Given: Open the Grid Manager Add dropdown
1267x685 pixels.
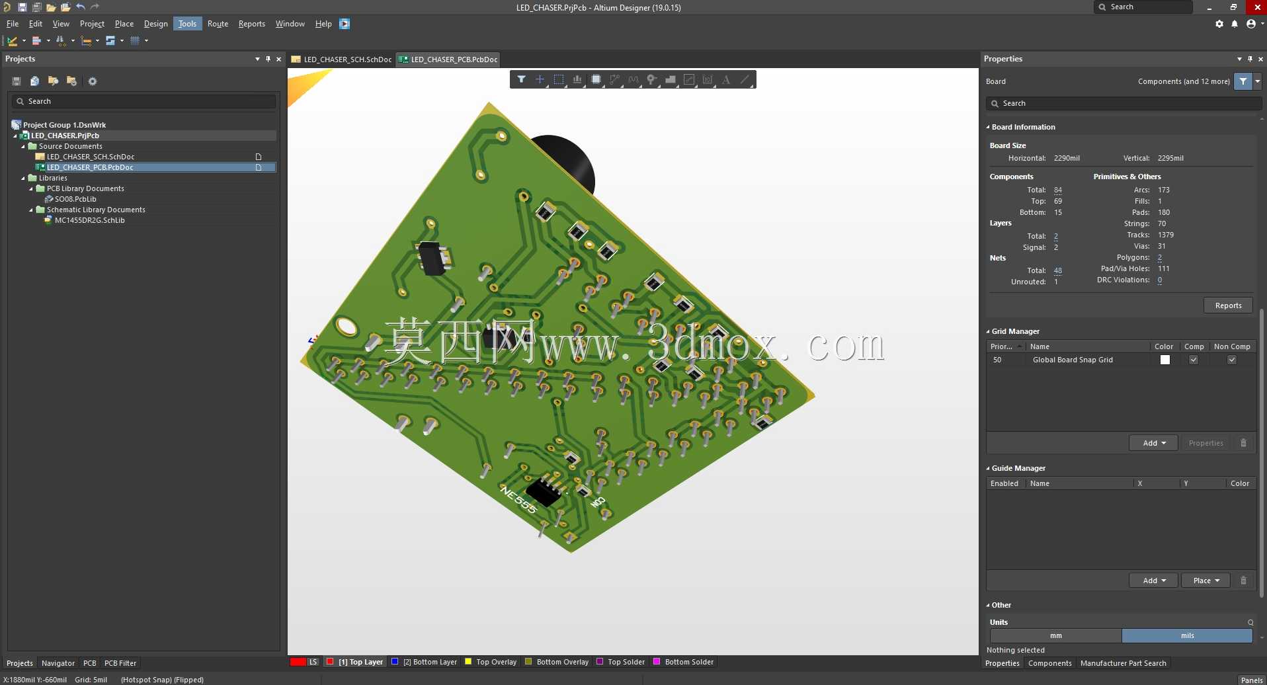Looking at the screenshot, I should (1154, 443).
